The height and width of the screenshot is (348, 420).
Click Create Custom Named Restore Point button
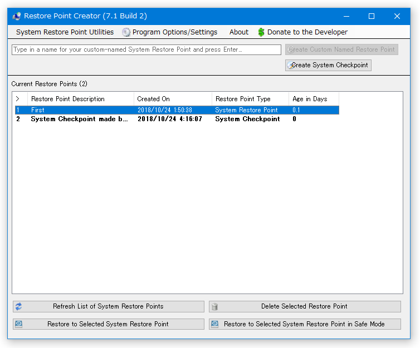coord(341,49)
